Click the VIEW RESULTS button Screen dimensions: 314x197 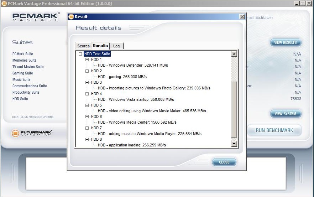tap(286, 42)
